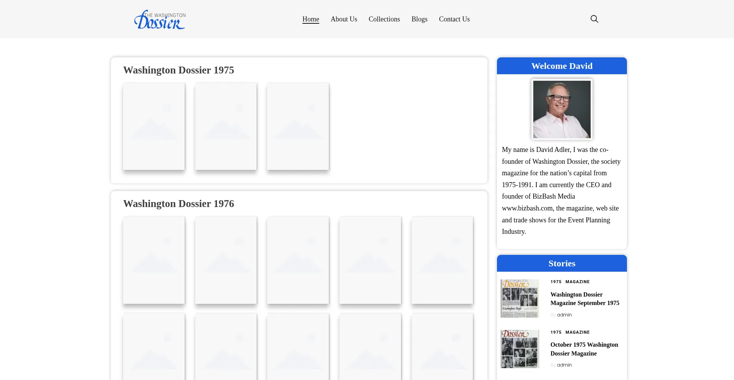Click David Adler's profile photo
Viewport: 734px width, 380px height.
click(562, 109)
